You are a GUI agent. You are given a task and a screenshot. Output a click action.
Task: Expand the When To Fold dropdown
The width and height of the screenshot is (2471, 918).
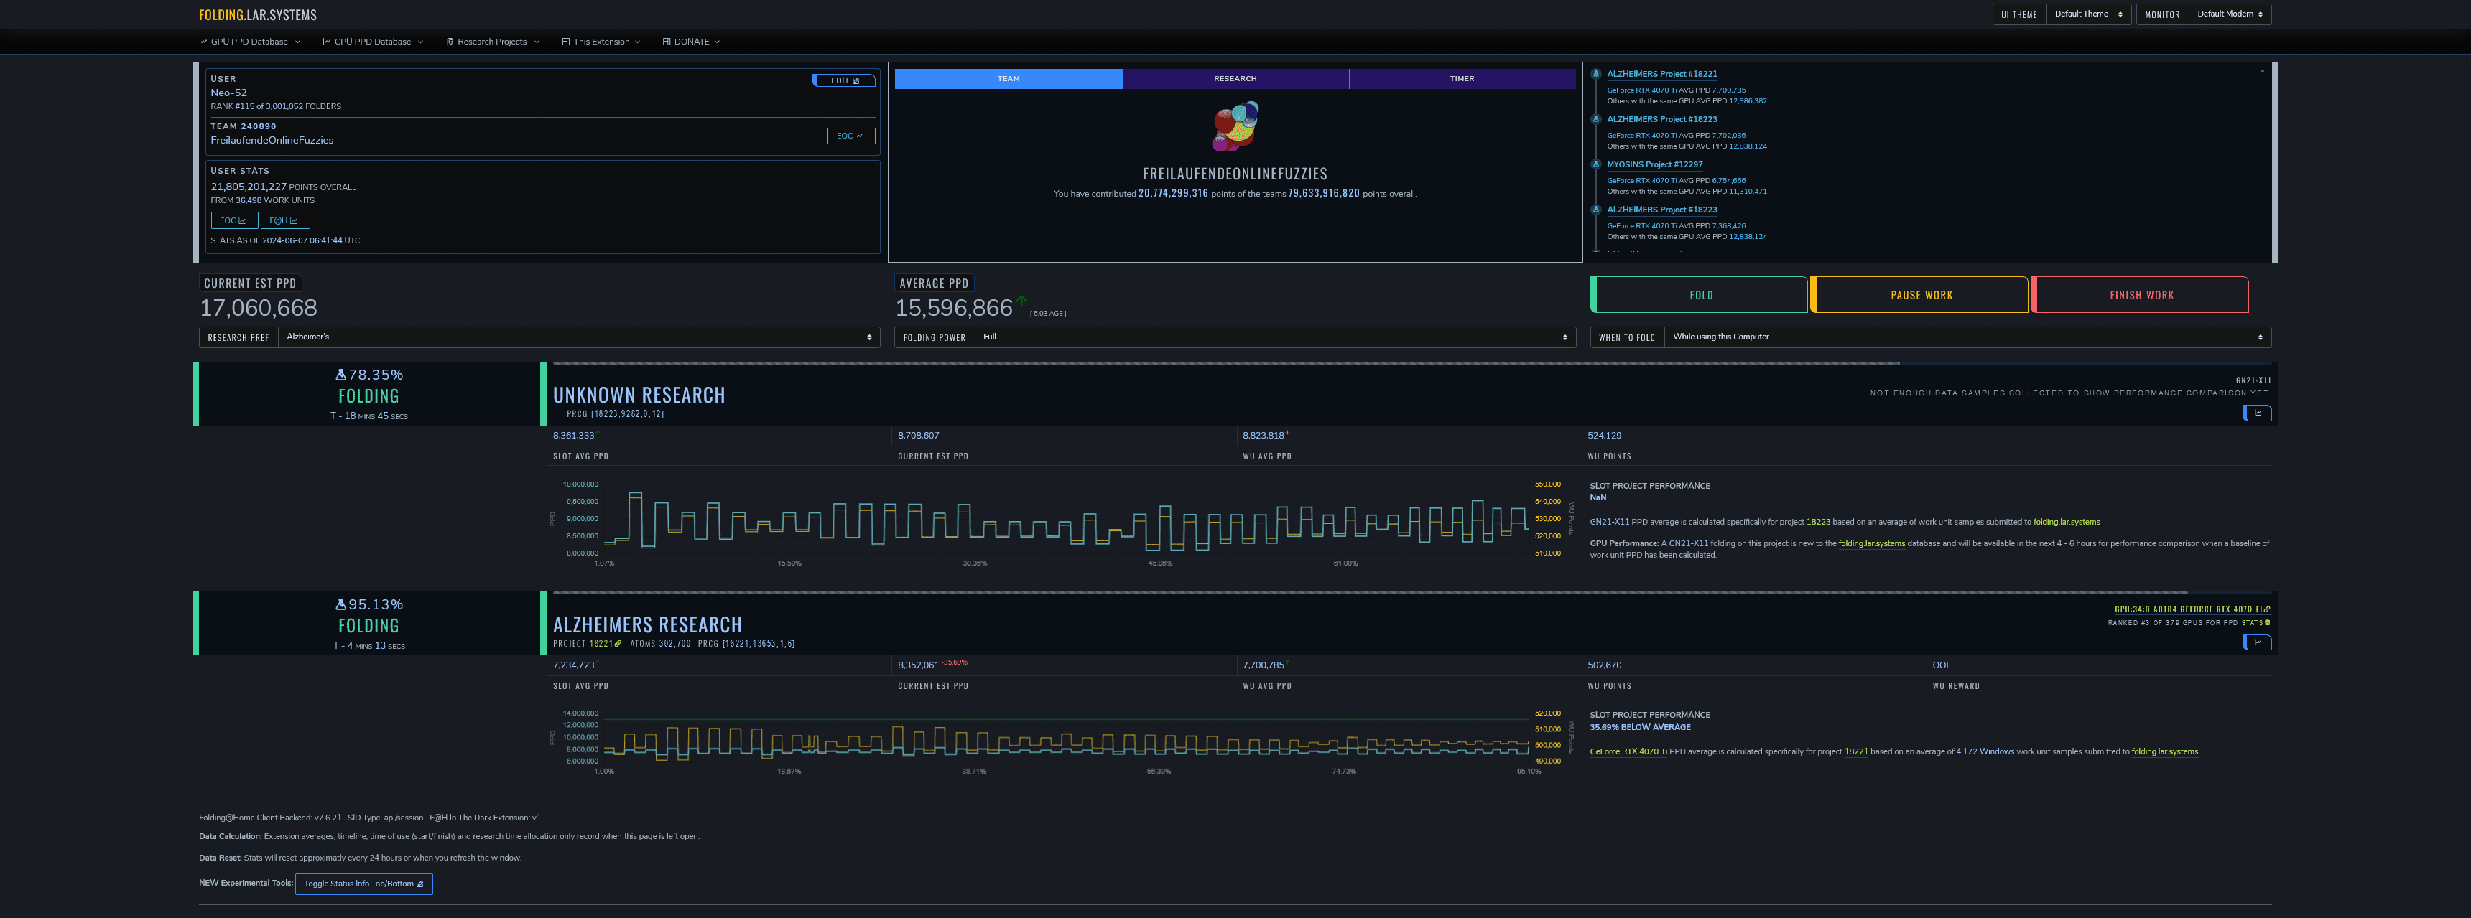click(x=1967, y=337)
